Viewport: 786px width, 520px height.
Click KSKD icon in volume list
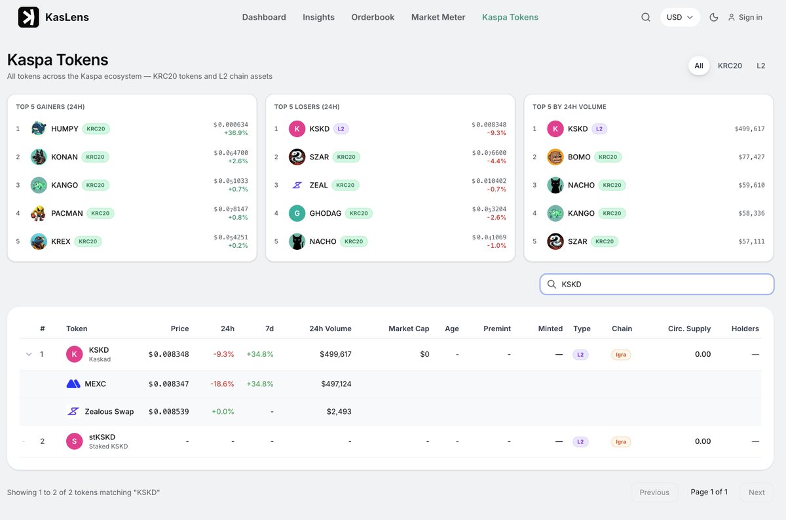555,129
